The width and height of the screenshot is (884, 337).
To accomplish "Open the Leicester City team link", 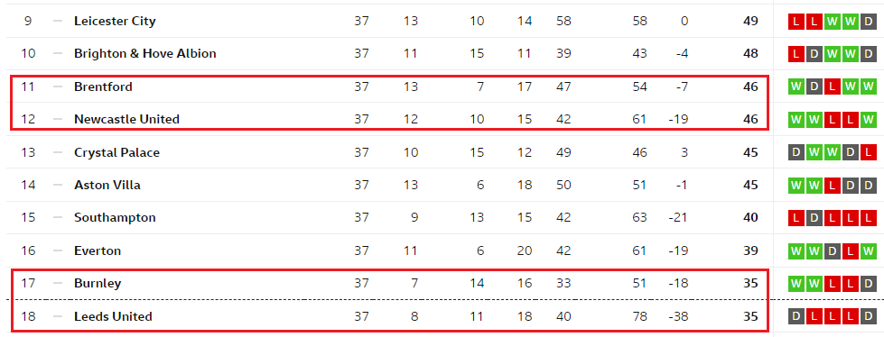I will coord(115,22).
